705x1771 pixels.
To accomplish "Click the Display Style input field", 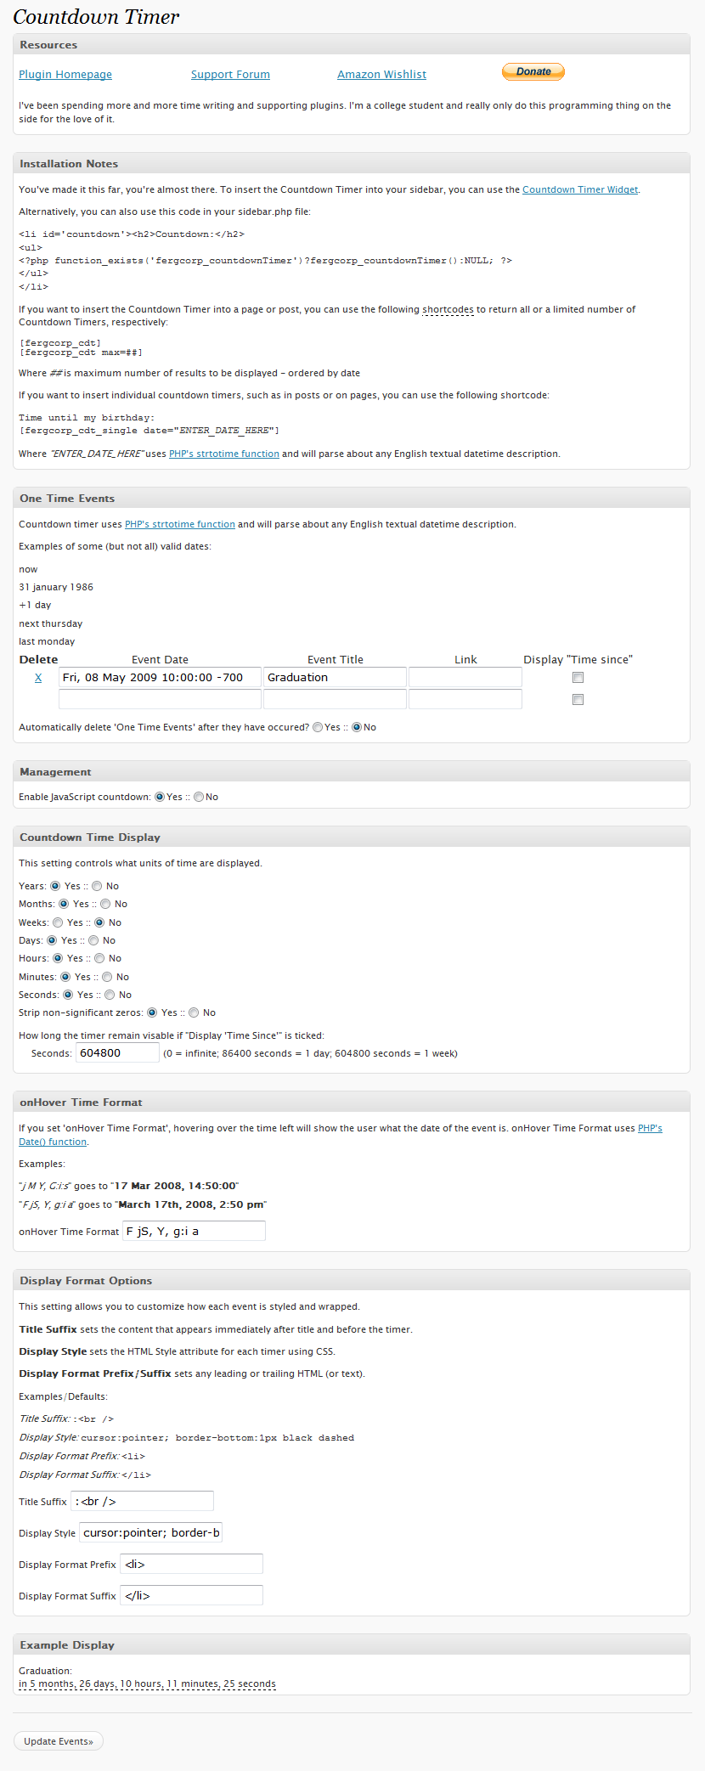I will click(x=150, y=1532).
